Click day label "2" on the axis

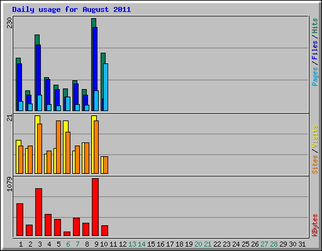[x=30, y=244]
